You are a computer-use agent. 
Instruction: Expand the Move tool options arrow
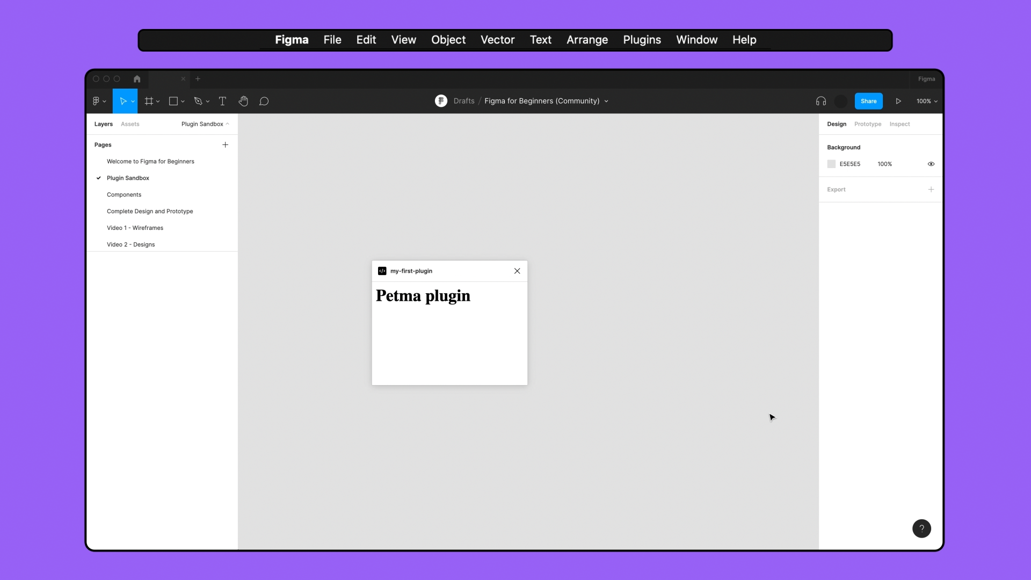click(x=133, y=102)
